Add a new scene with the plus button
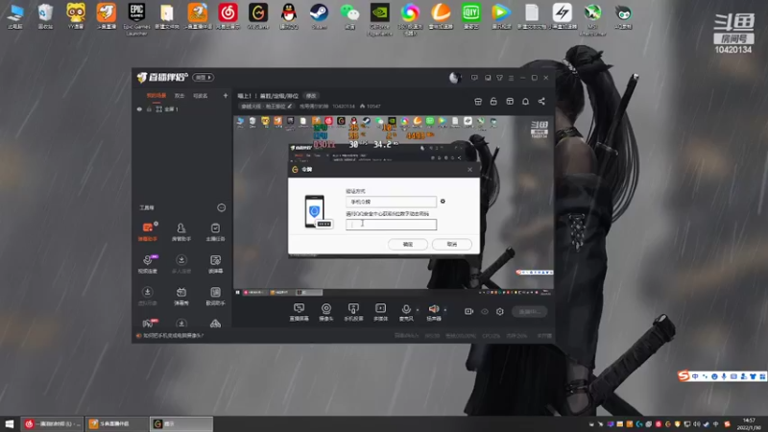 click(226, 95)
